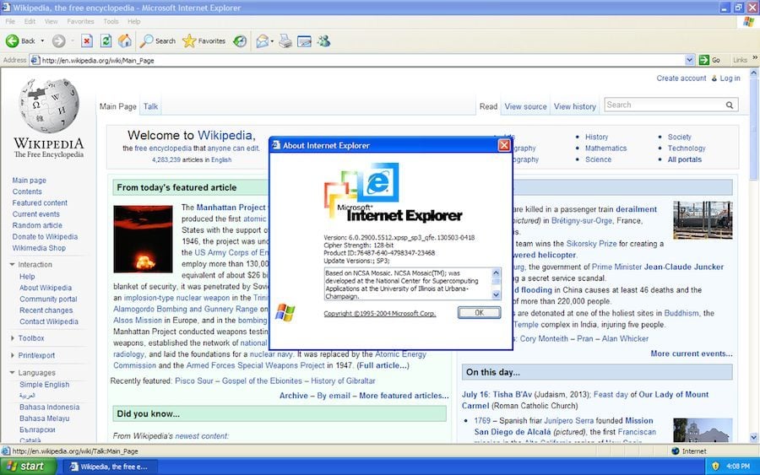Expand the Print/export sidebar section
This screenshot has width=760, height=475.
[12, 355]
